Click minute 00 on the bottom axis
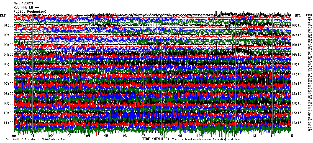313x143 pixels. click(x=14, y=136)
